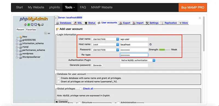The height and width of the screenshot is (106, 219).
Task: Click the password Strength meter bar
Action: pyautogui.click(x=165, y=50)
